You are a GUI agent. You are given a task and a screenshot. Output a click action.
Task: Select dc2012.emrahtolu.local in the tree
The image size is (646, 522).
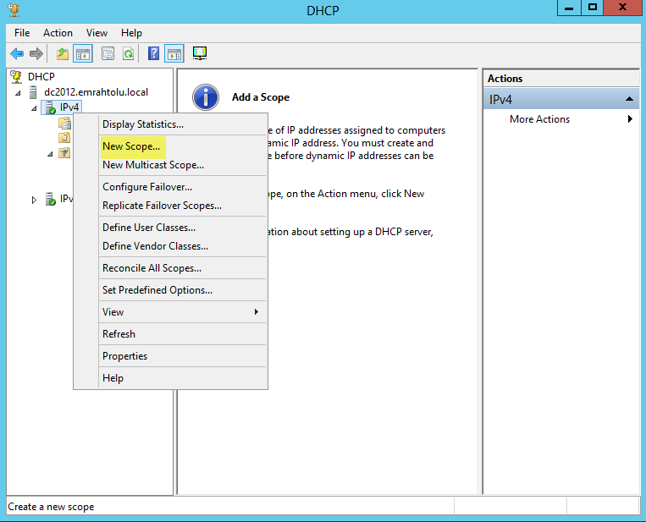coord(96,92)
